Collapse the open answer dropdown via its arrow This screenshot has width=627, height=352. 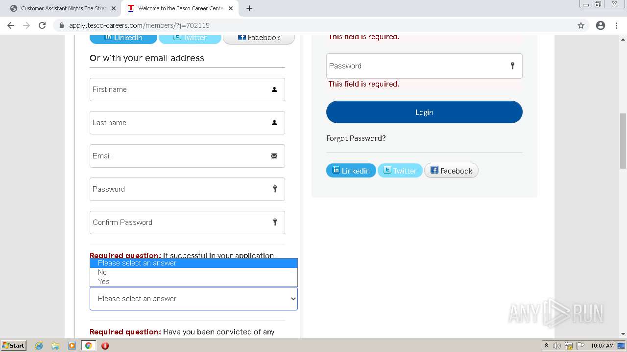point(293,299)
